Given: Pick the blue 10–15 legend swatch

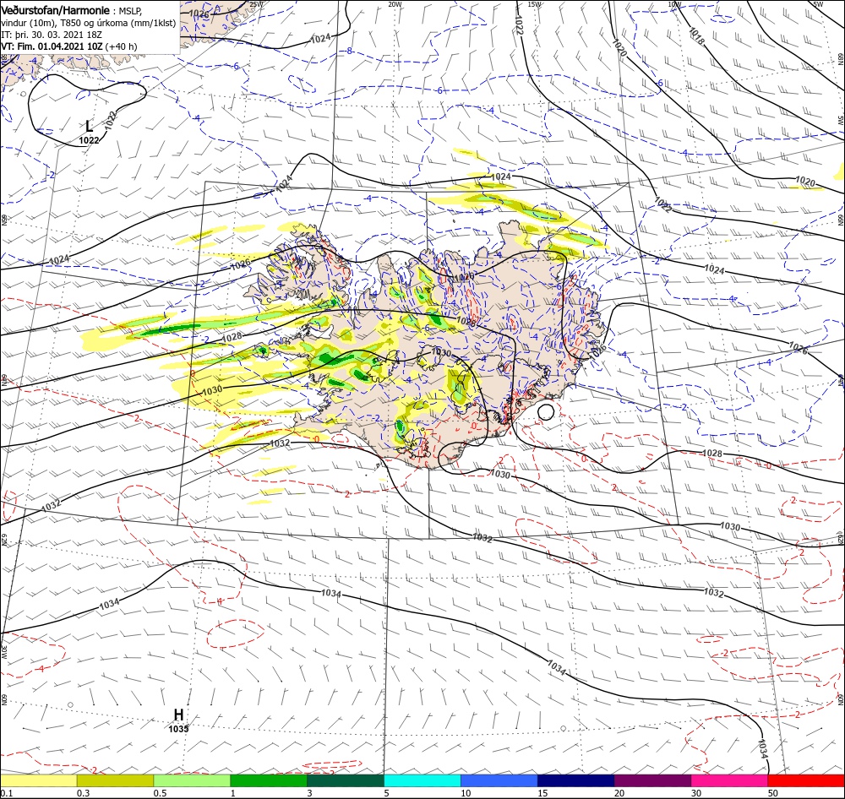Looking at the screenshot, I should click(499, 780).
